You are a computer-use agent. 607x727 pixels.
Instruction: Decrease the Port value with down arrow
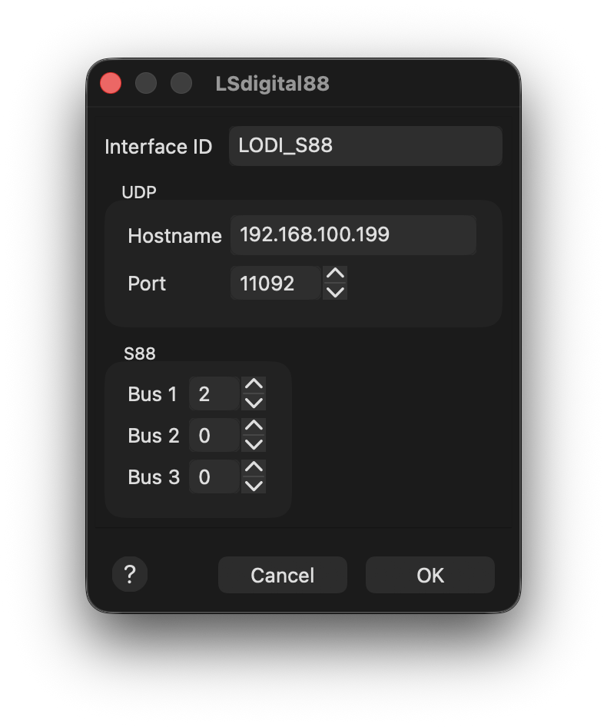pos(335,292)
